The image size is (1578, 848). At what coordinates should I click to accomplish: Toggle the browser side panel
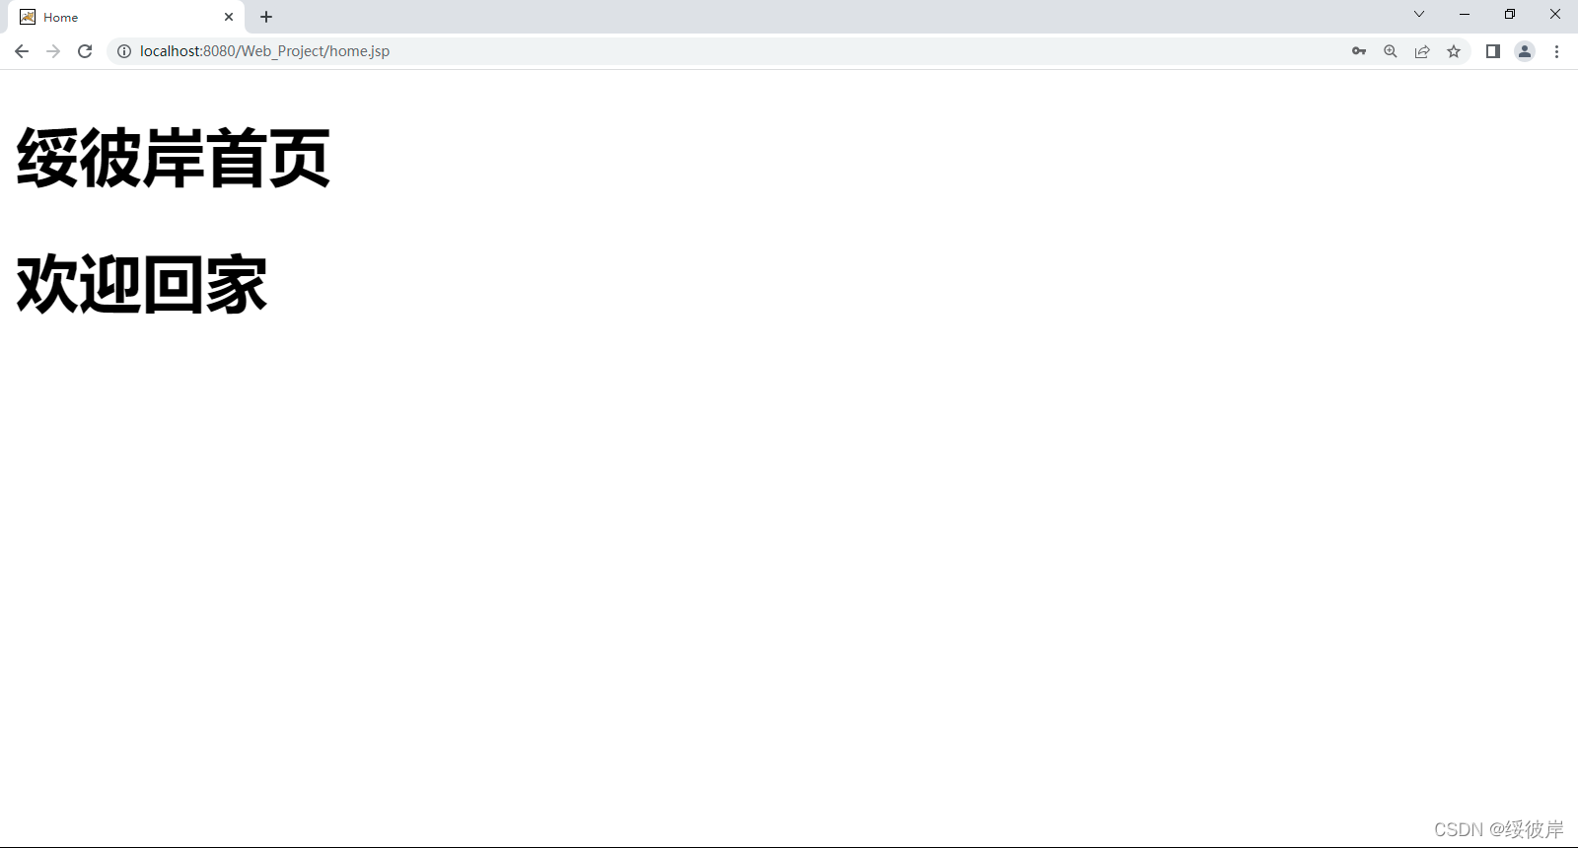coord(1493,51)
